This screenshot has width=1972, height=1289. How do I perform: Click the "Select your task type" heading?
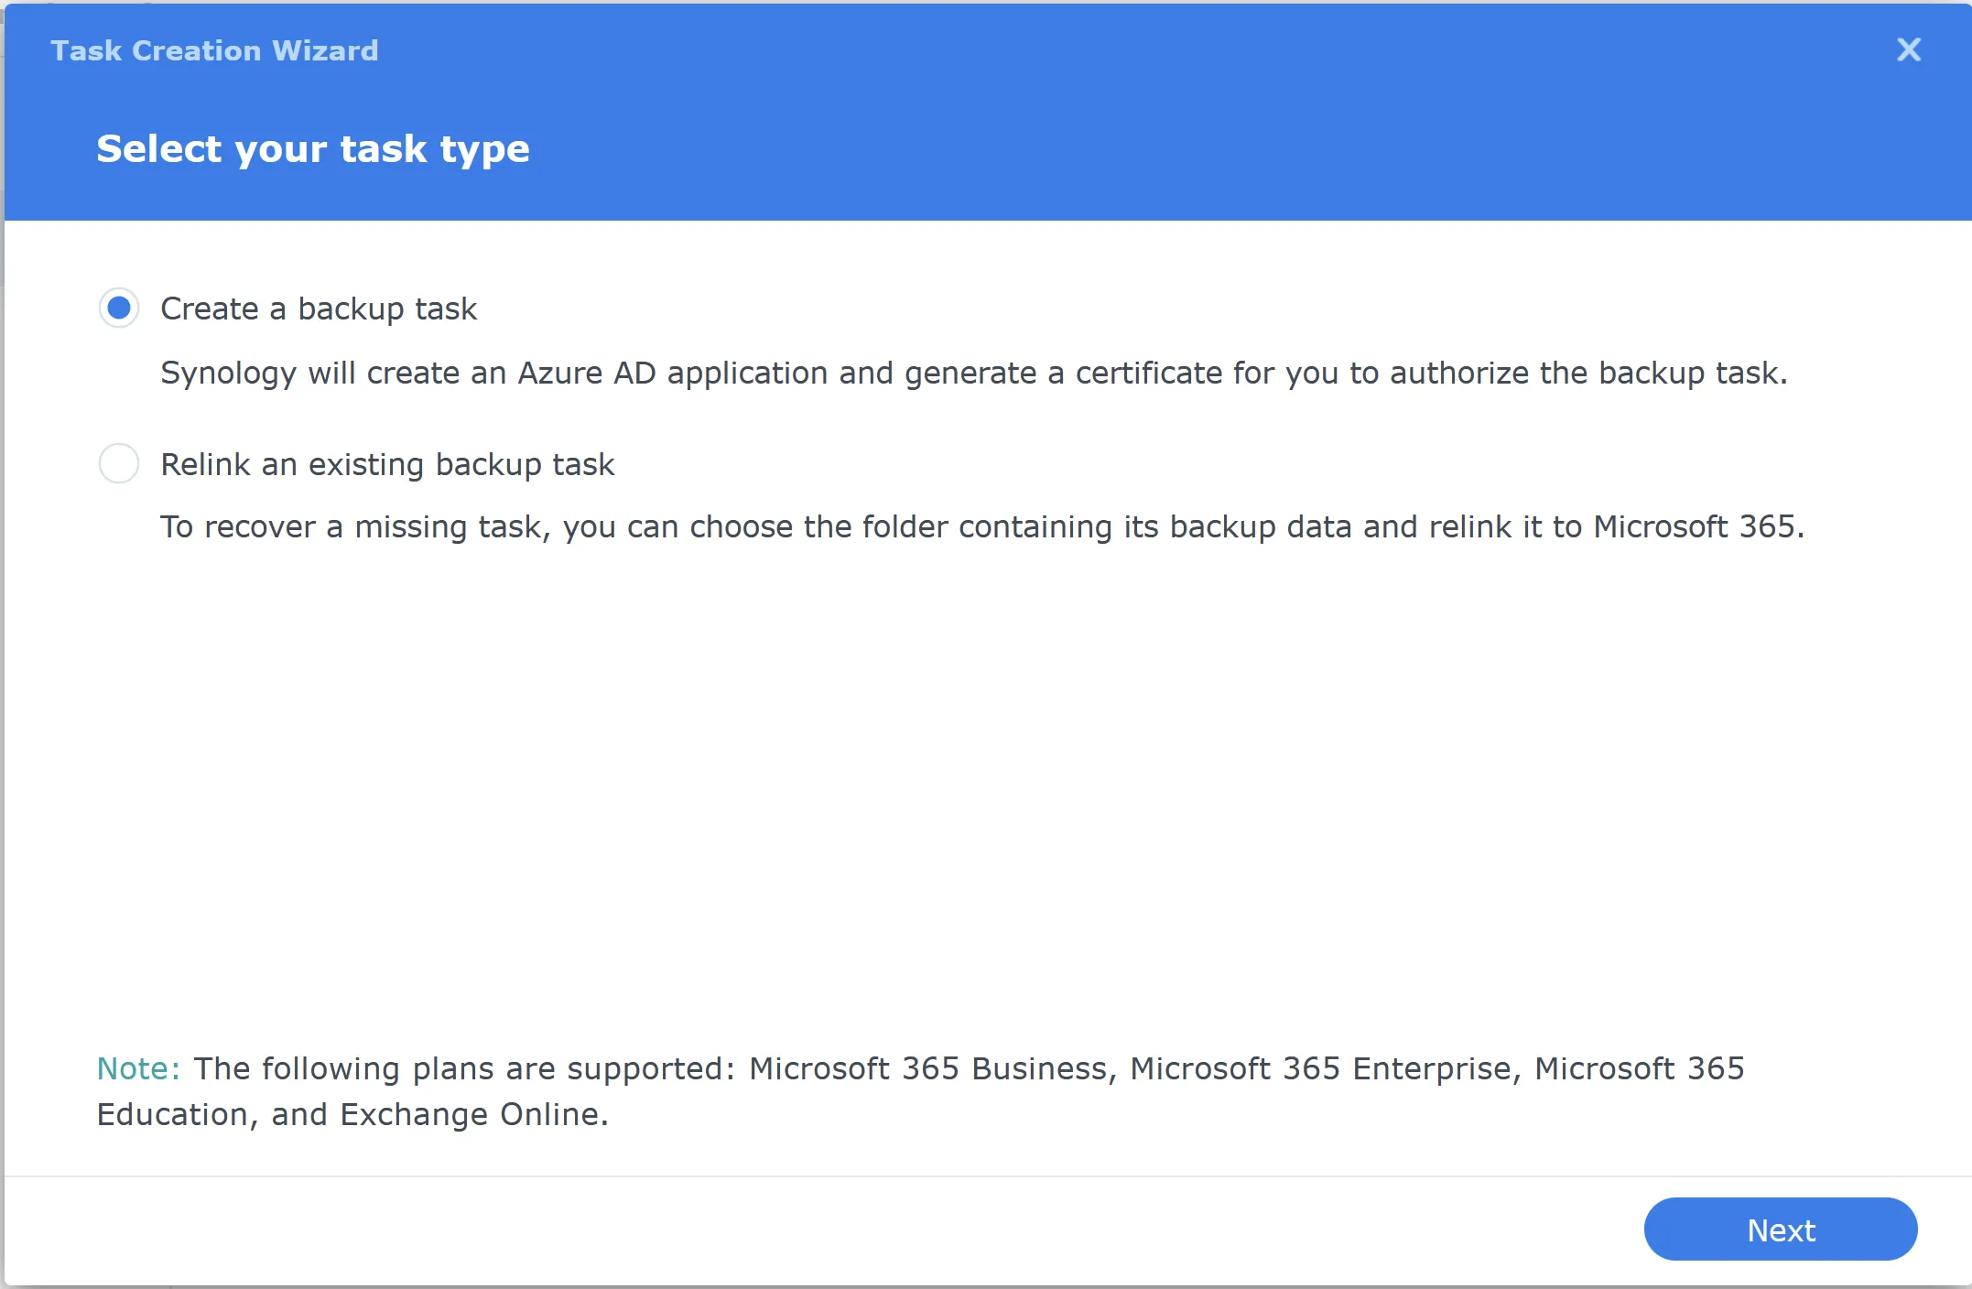pyautogui.click(x=313, y=149)
